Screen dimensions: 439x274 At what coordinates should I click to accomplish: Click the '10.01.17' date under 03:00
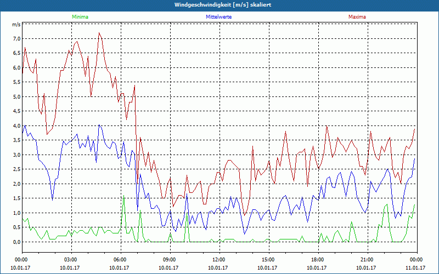[70, 267]
